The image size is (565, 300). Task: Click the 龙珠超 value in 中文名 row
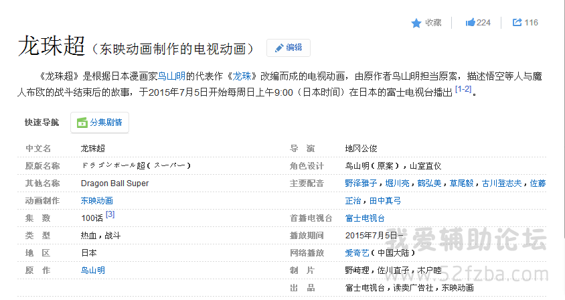93,148
